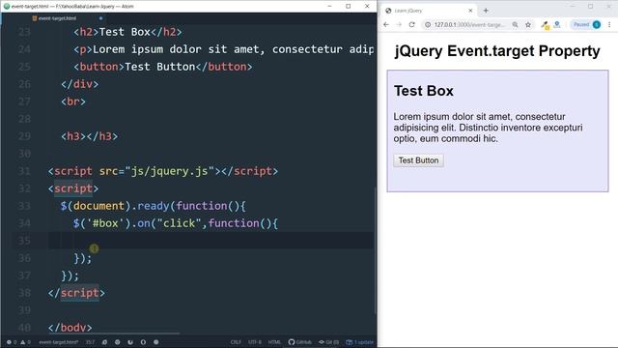Click the closing </script> tag line

click(x=76, y=293)
